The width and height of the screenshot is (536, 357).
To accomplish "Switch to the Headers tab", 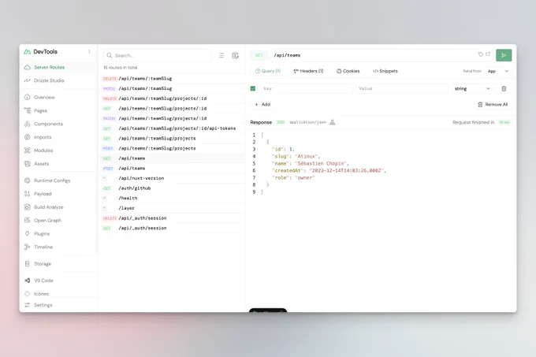I will [x=308, y=71].
